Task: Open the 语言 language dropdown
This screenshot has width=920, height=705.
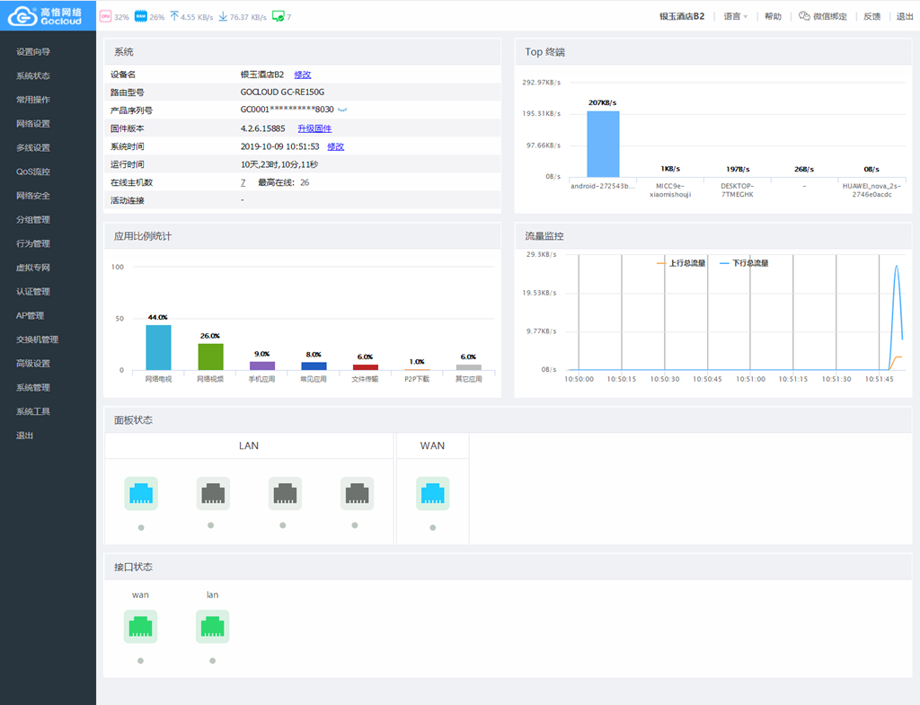Action: (x=735, y=16)
